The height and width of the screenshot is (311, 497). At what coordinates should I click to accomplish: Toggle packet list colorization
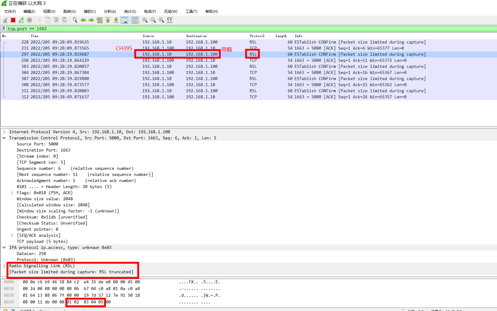[x=135, y=20]
